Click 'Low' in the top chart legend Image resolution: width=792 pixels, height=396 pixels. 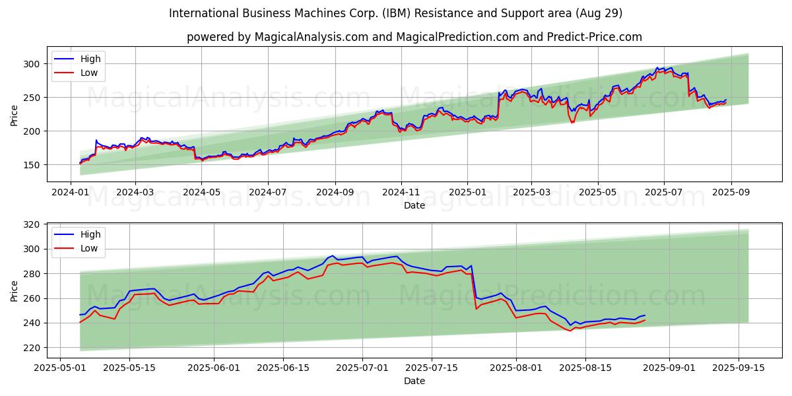pos(90,73)
